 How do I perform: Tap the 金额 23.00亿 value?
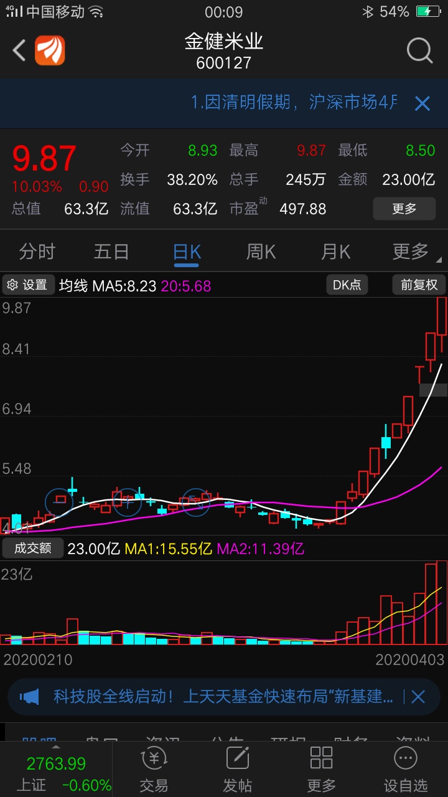coord(409,180)
